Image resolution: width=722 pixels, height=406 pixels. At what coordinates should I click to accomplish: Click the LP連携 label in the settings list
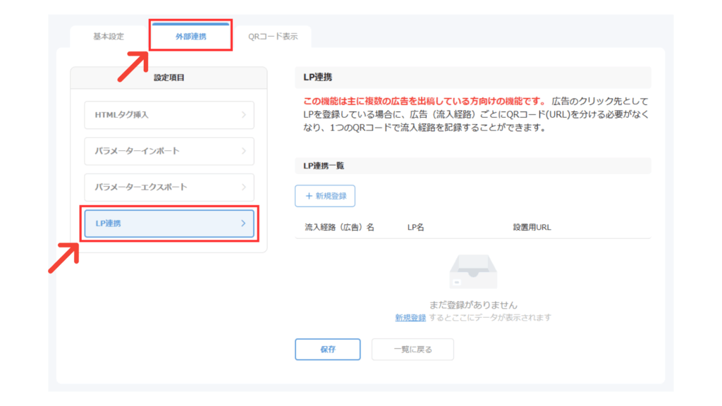click(x=109, y=223)
